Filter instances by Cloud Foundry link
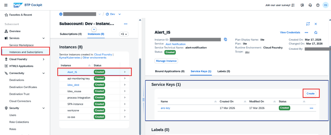This screenshot has height=135, width=331. click(103, 54)
